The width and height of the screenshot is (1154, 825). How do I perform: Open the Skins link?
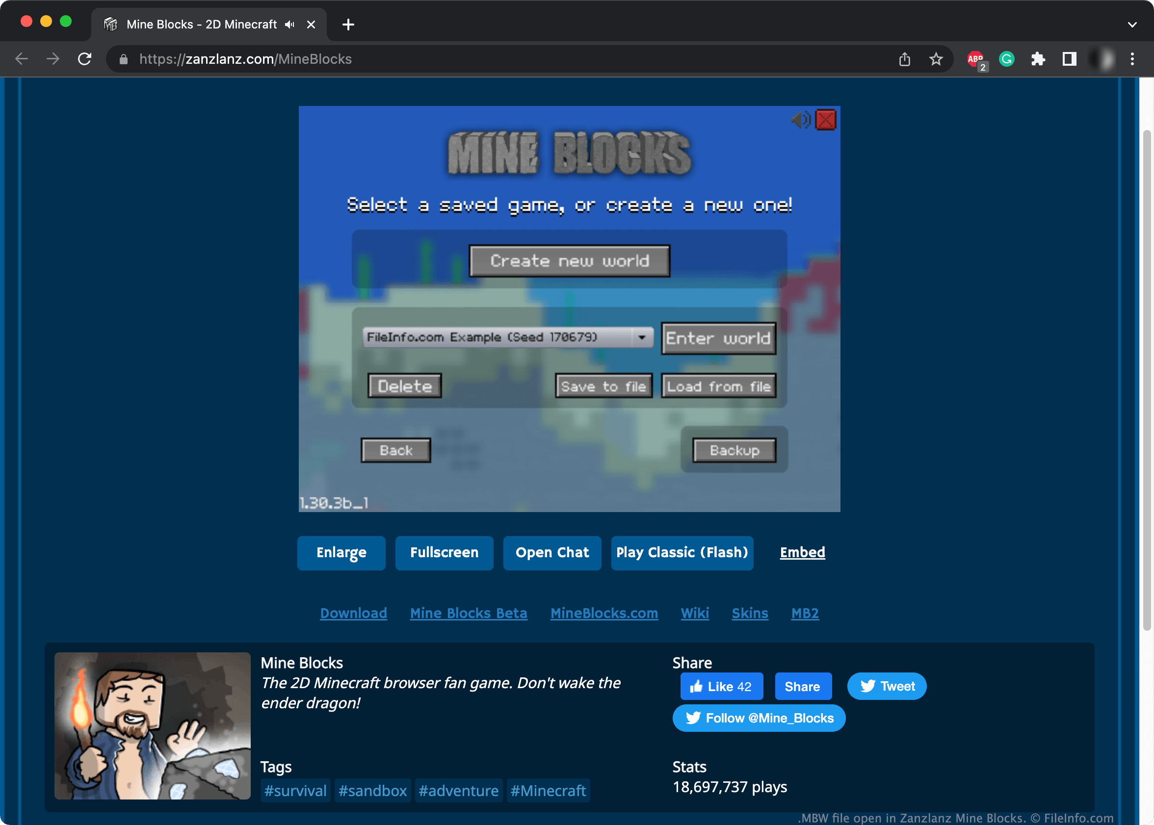[749, 613]
